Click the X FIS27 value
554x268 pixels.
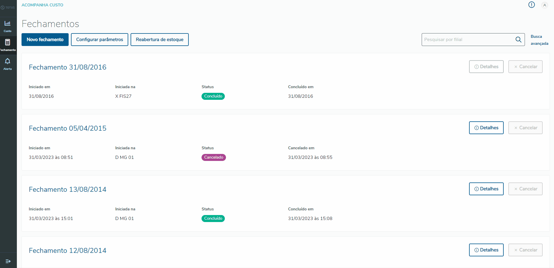pyautogui.click(x=123, y=96)
